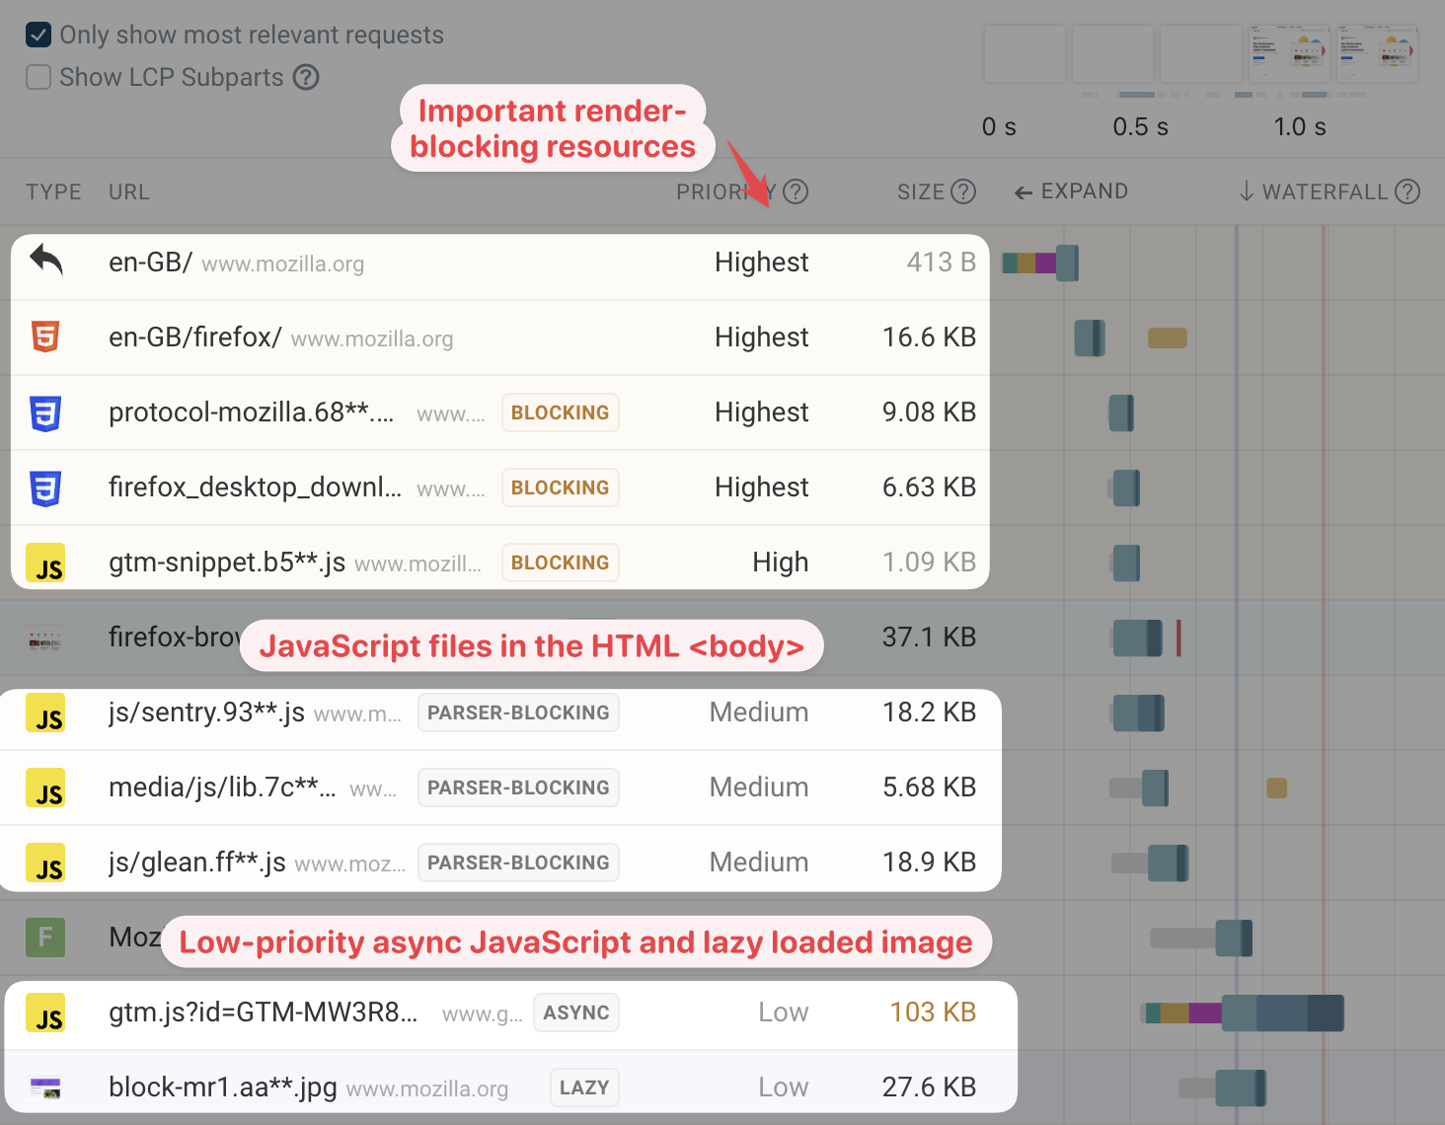Click the 0.5 s timeline label

1140,127
